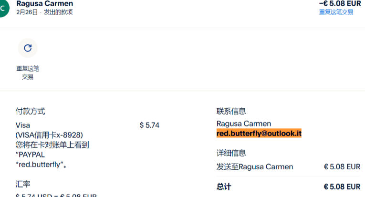
Task: Click the 联系信息 section heading
Action: 231,111
